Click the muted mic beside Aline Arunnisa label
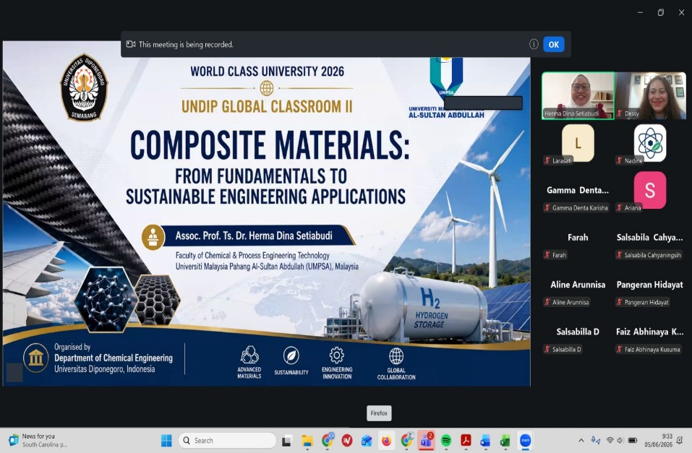Screen dimensions: 692x453 click(x=547, y=302)
